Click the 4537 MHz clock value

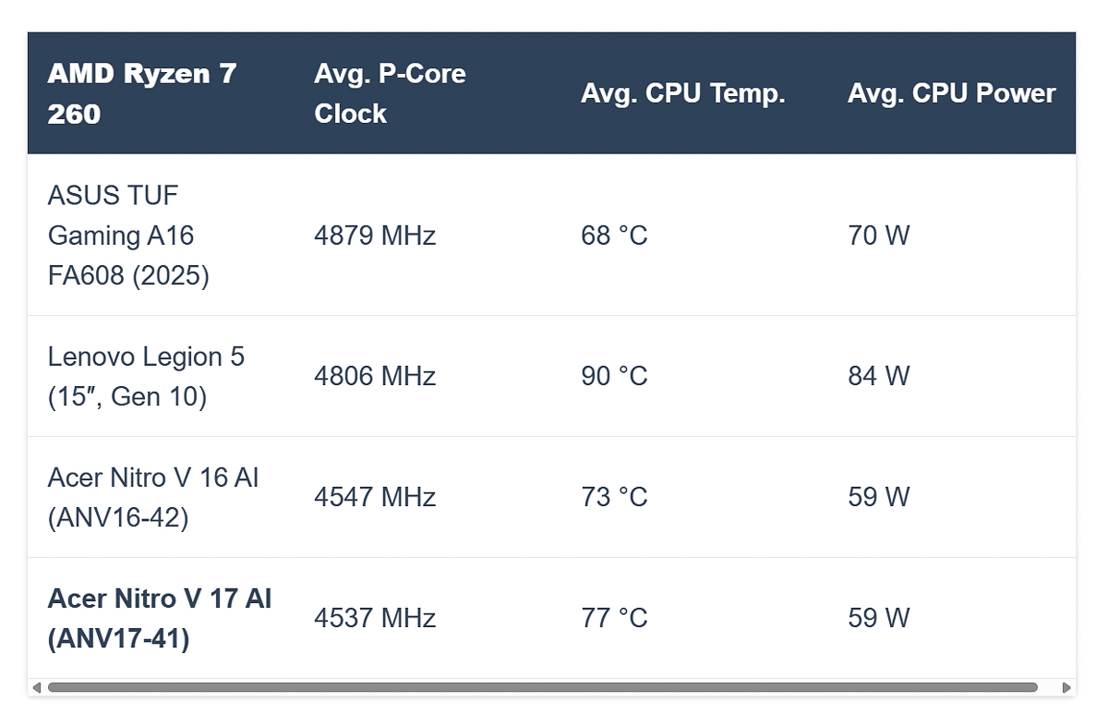click(x=375, y=618)
